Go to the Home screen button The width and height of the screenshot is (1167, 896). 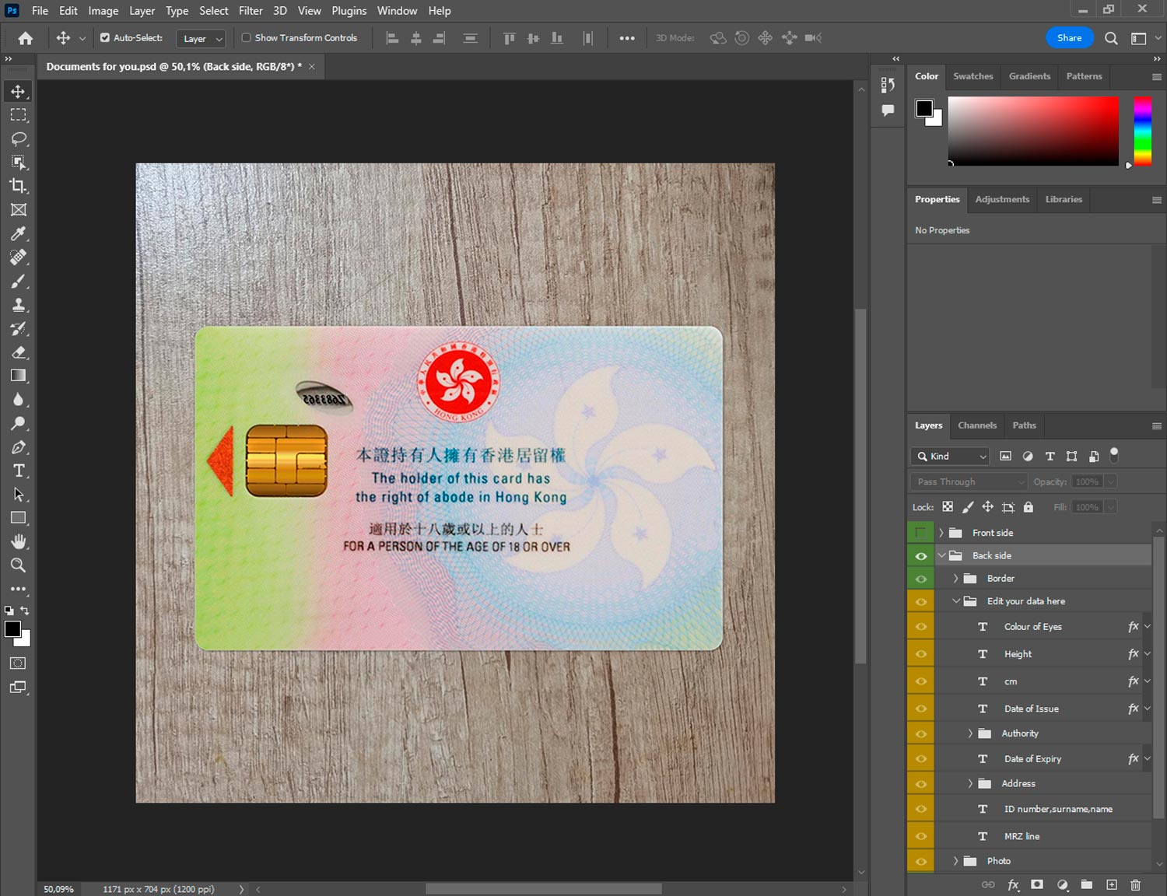25,38
